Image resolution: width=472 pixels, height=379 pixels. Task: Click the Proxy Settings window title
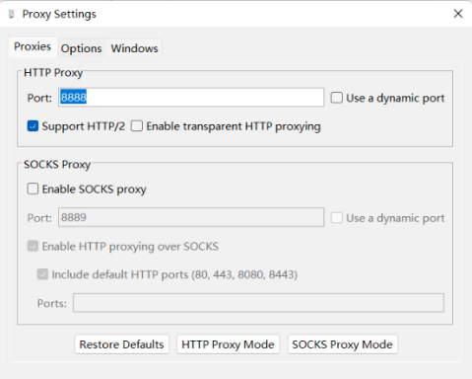point(59,14)
